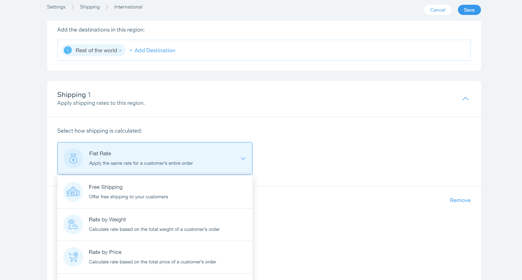Click the Cancel button

[x=438, y=10]
